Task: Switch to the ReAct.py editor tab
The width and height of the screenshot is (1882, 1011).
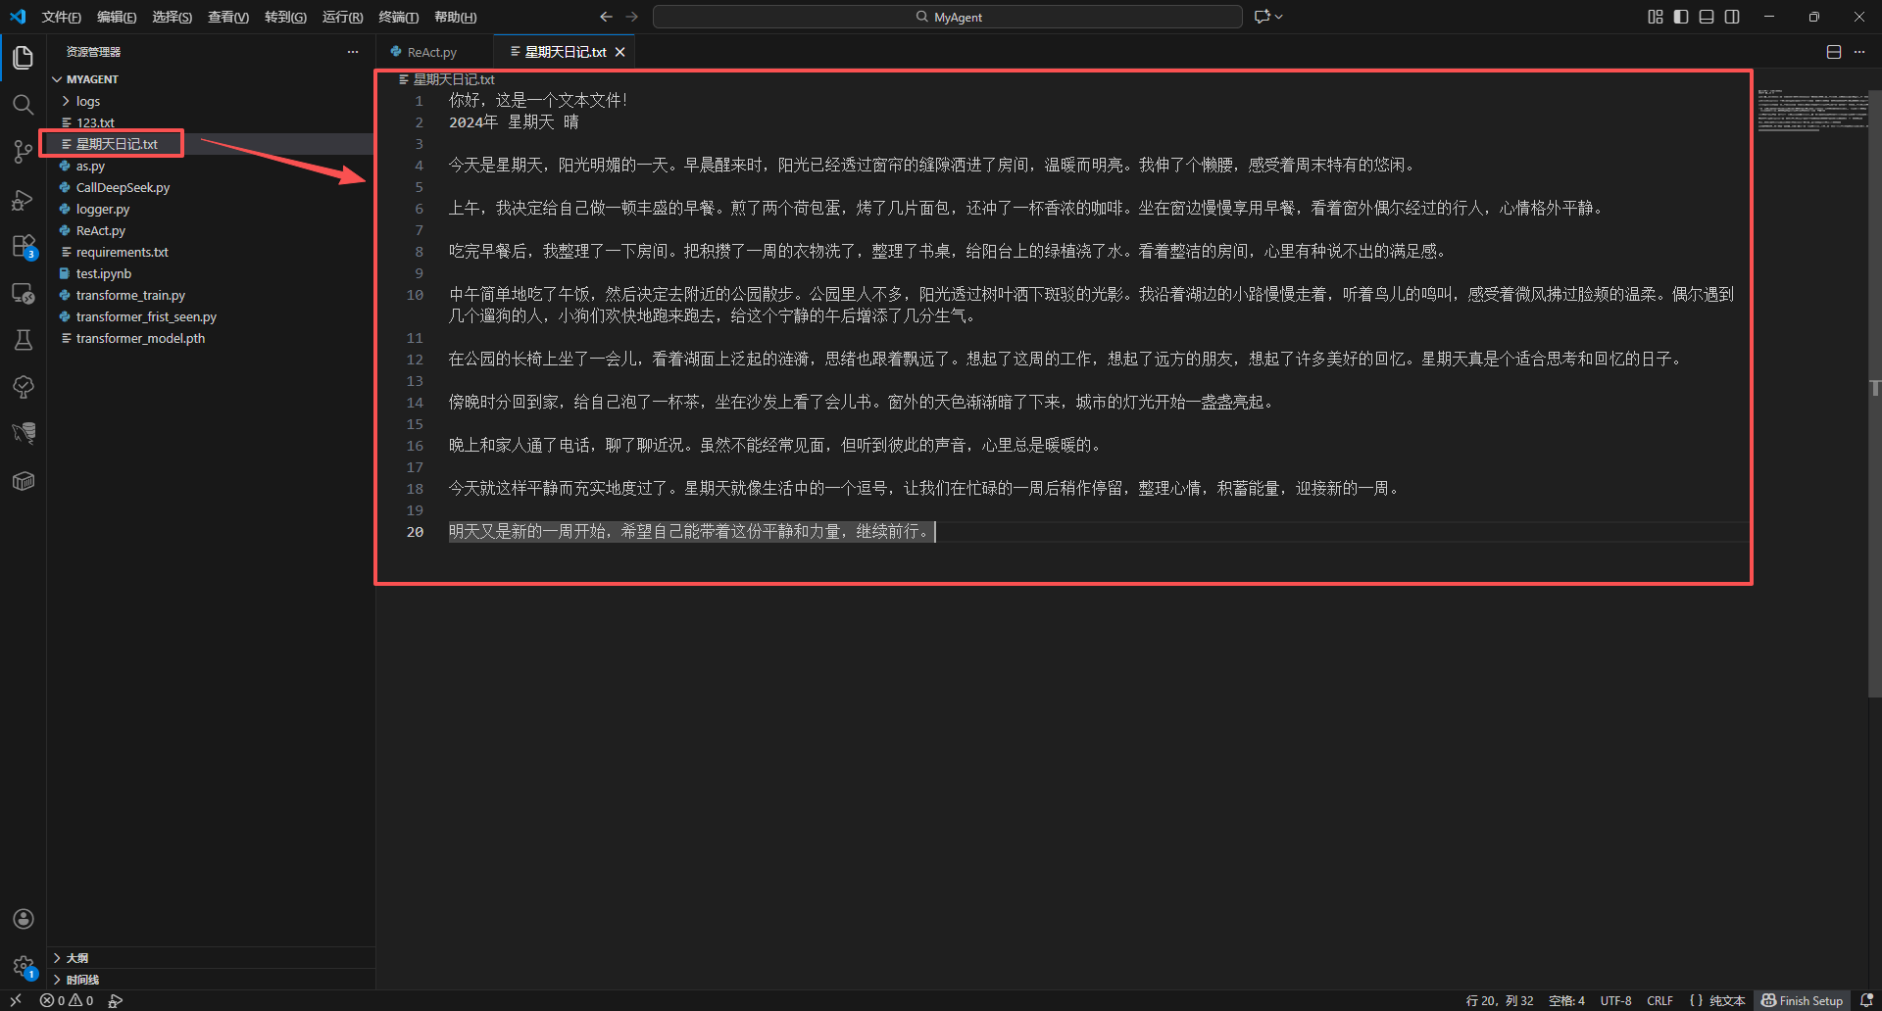Action: tap(431, 51)
